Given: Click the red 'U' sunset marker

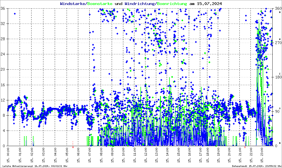Looking at the screenshot, I should click(245, 147).
